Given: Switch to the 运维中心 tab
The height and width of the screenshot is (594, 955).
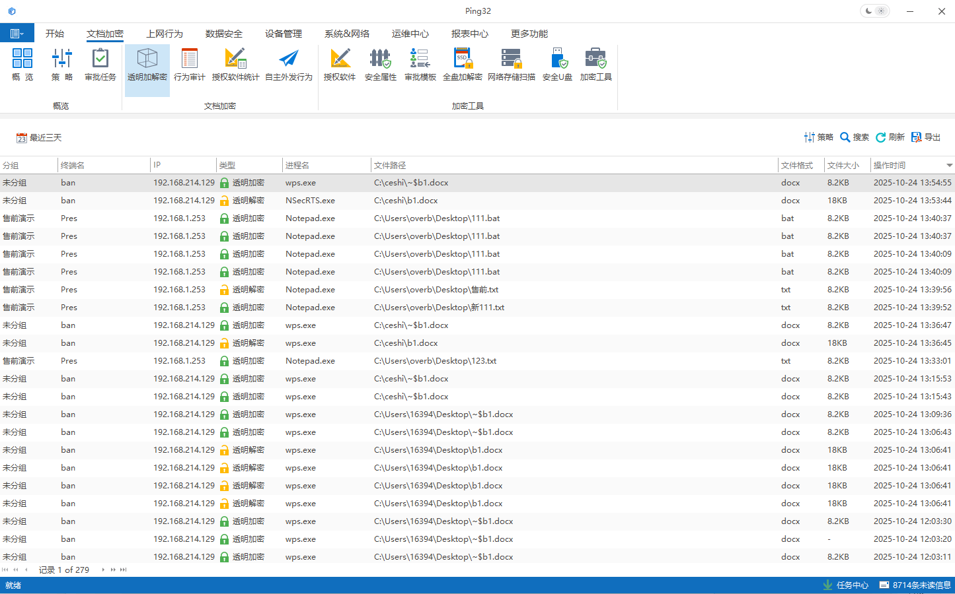Looking at the screenshot, I should [x=410, y=34].
